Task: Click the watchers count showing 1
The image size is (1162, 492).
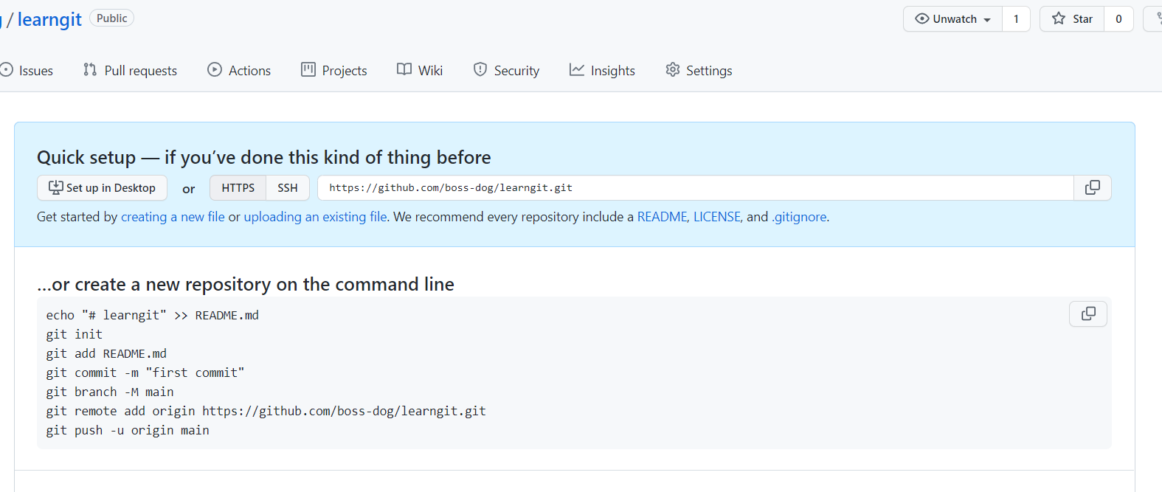Action: pos(1016,19)
